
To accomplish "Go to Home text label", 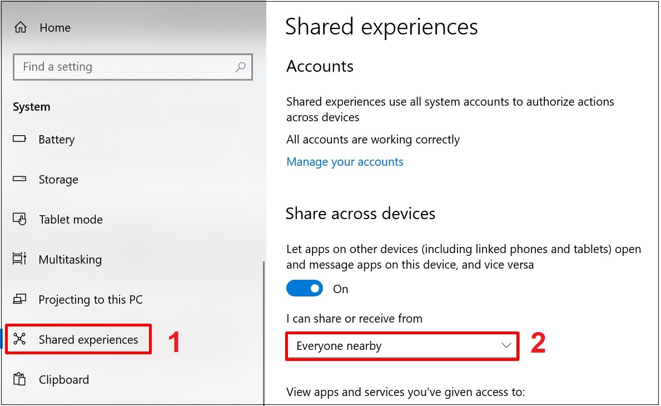I will point(55,28).
